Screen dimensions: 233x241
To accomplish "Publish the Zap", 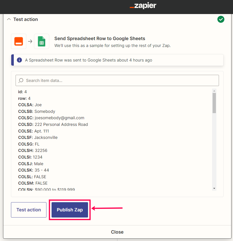I will (70, 210).
